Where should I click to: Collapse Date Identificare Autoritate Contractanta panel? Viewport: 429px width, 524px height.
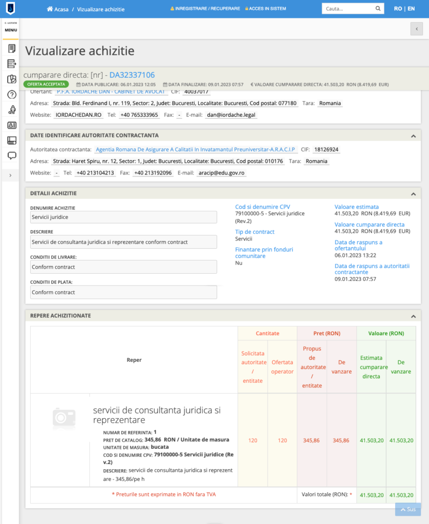point(413,136)
